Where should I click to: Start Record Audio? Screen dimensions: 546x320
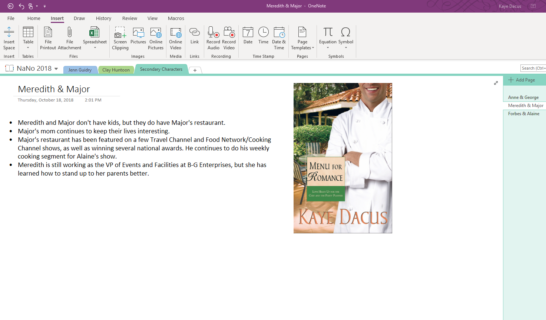(x=213, y=38)
